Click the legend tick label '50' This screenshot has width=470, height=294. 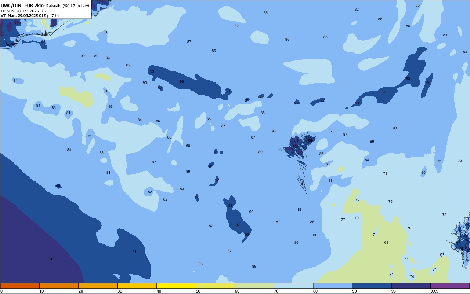point(198,291)
